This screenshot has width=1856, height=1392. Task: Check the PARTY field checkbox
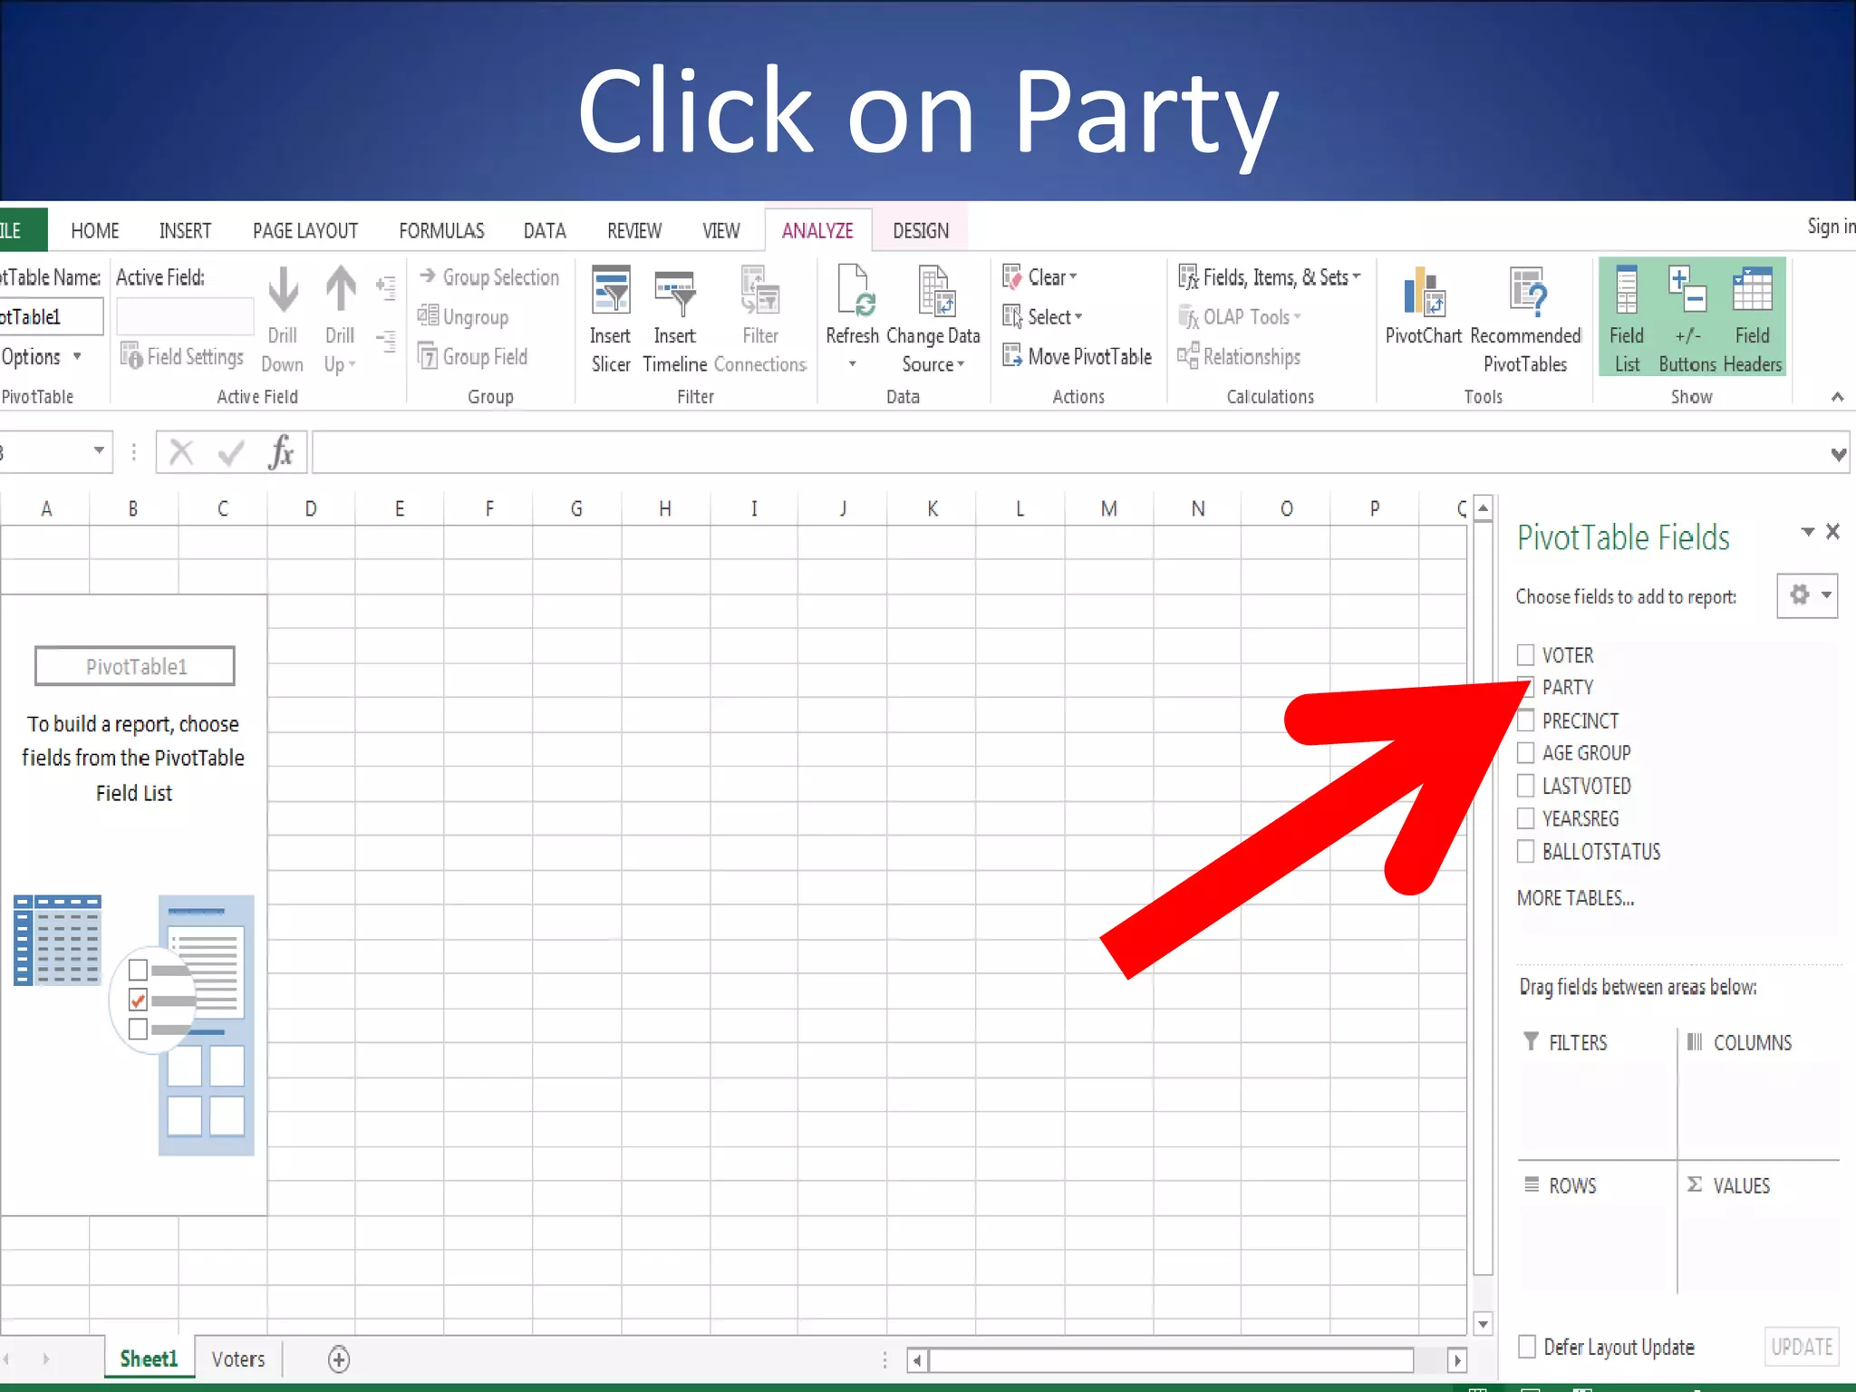click(x=1525, y=686)
